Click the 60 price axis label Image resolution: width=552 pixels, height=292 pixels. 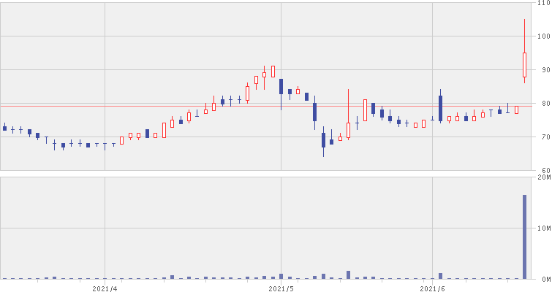[544, 170]
